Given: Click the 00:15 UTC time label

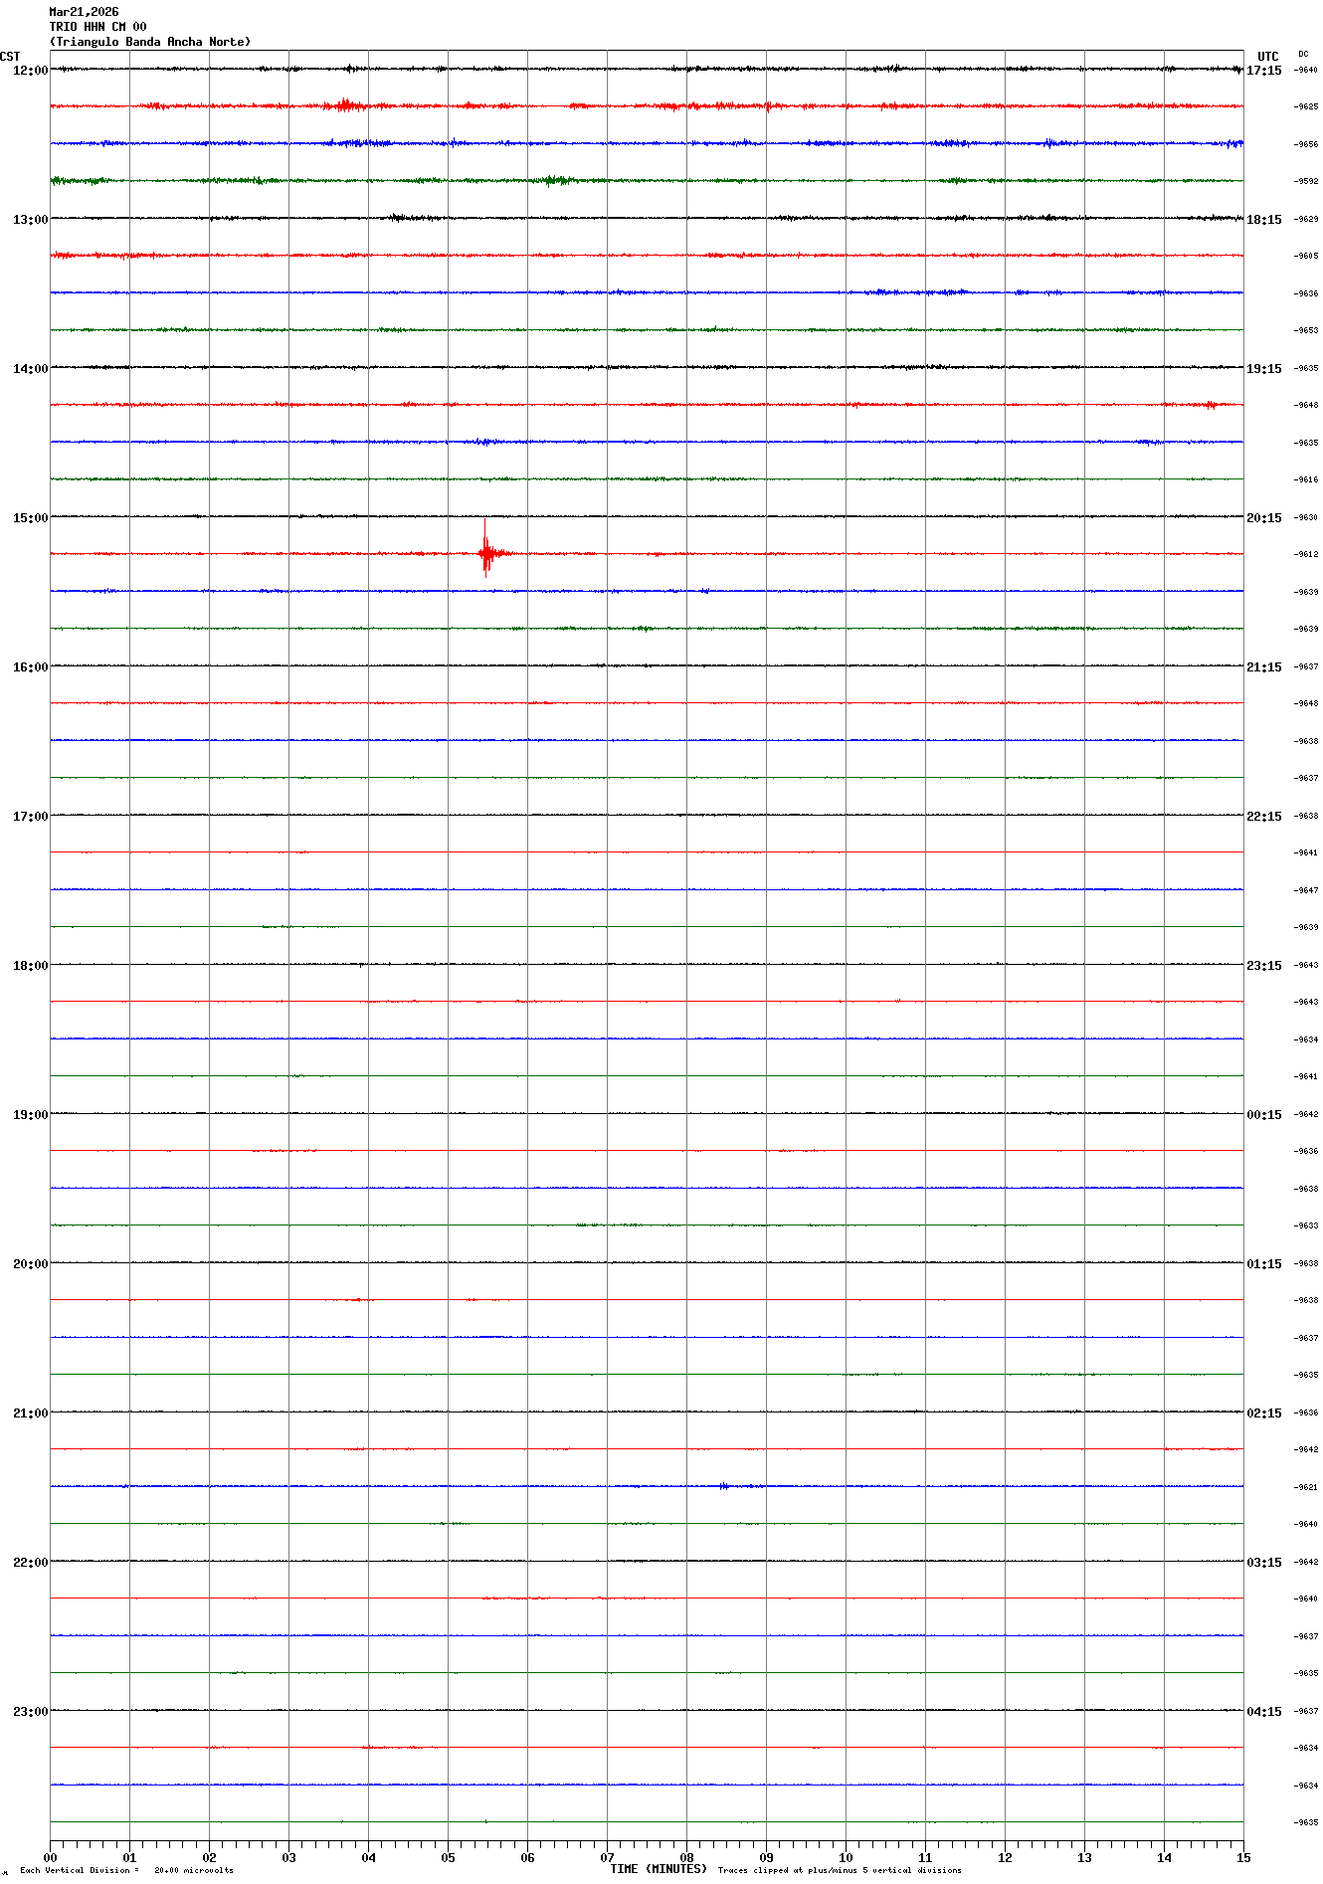Looking at the screenshot, I should tap(1263, 1115).
